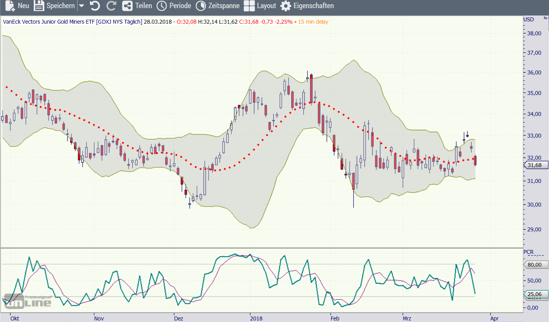This screenshot has width=549, height=322.
Task: Click the Eigenschaften text label
Action: [313, 6]
